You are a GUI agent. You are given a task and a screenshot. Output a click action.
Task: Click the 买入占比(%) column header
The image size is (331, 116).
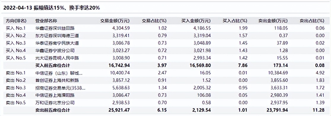click(235, 21)
